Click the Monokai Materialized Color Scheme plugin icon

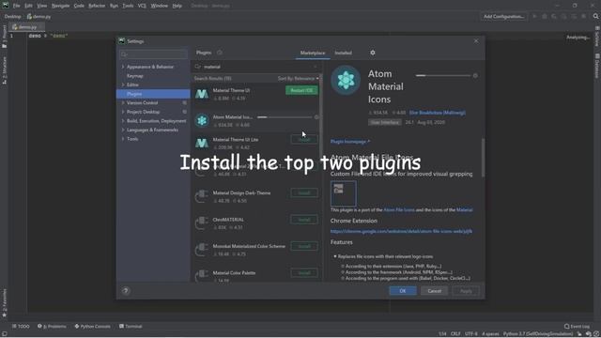[202, 250]
